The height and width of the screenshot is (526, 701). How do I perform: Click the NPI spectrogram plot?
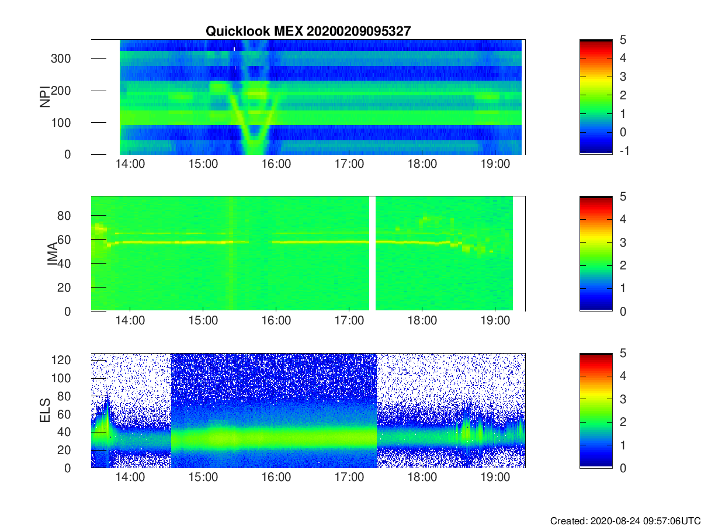308,97
